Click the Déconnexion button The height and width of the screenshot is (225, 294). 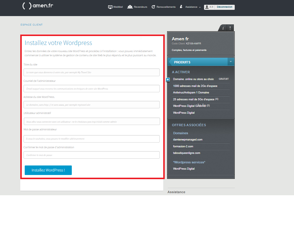coord(224,7)
